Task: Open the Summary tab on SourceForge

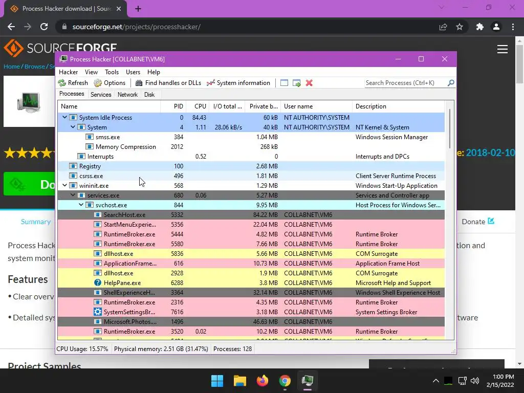Action: coord(36,222)
